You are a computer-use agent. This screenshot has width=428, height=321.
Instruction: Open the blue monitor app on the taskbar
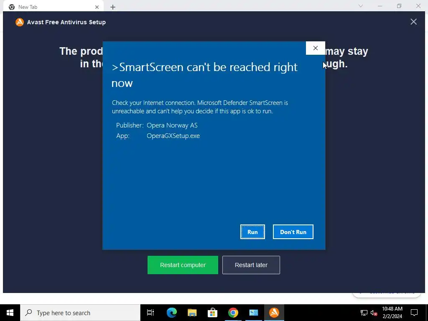(x=254, y=313)
